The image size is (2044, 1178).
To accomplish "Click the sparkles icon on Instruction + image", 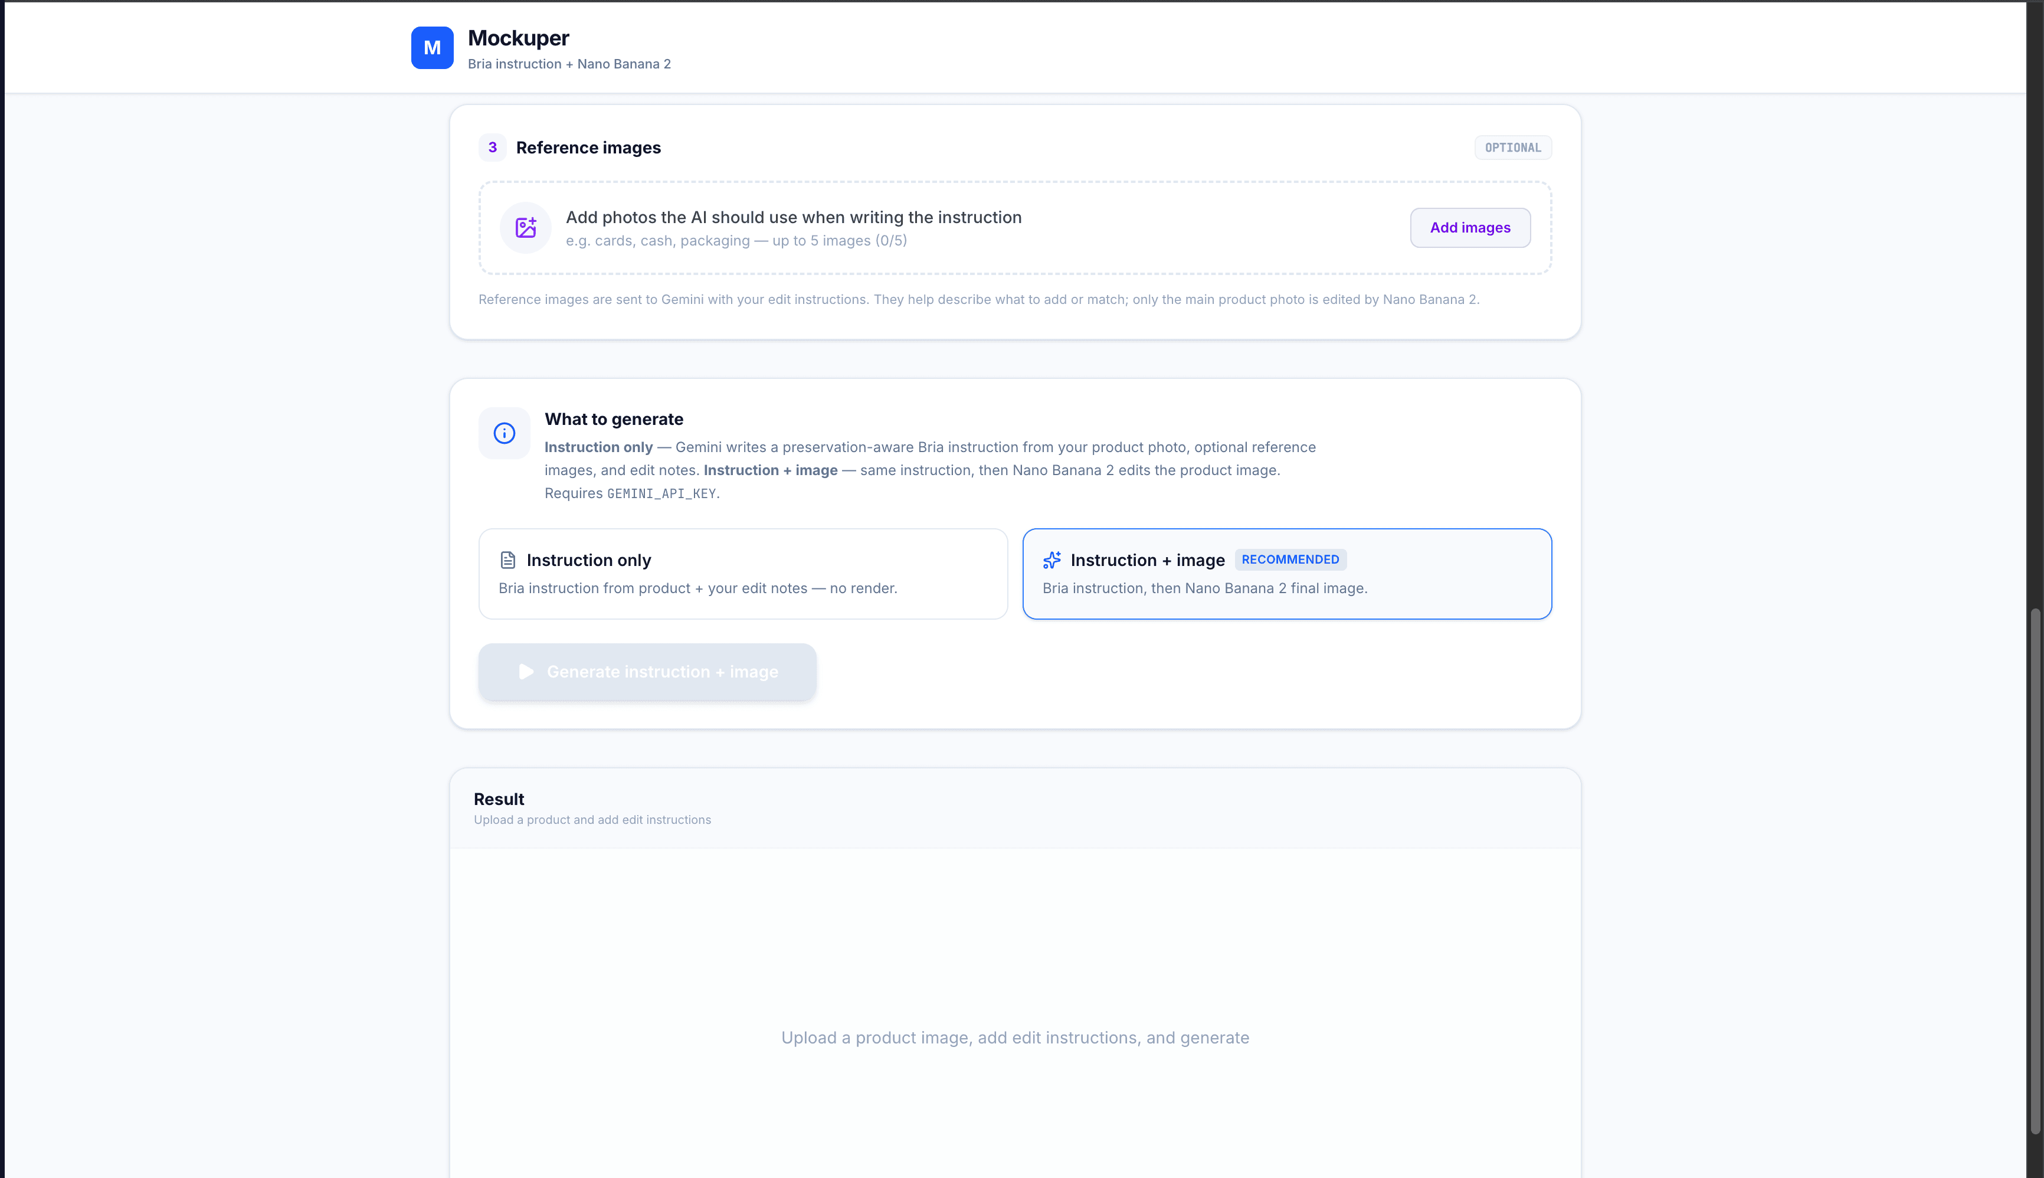I will point(1052,560).
